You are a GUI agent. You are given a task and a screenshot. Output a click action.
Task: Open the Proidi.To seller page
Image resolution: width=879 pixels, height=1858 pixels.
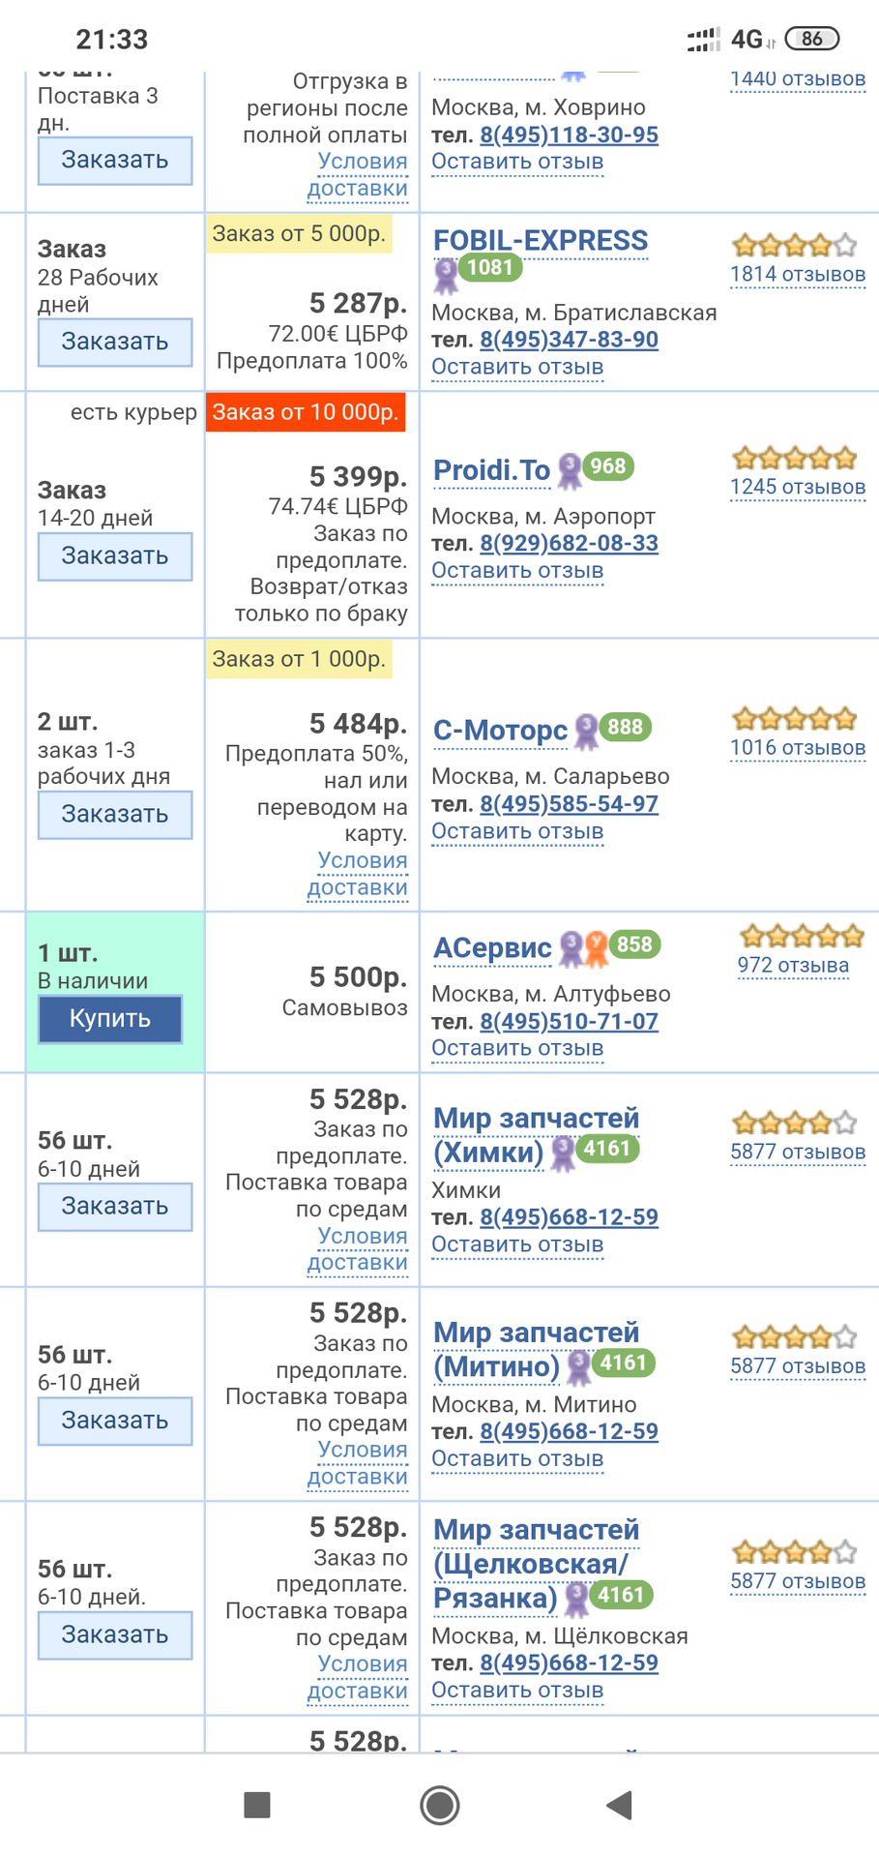tap(492, 470)
